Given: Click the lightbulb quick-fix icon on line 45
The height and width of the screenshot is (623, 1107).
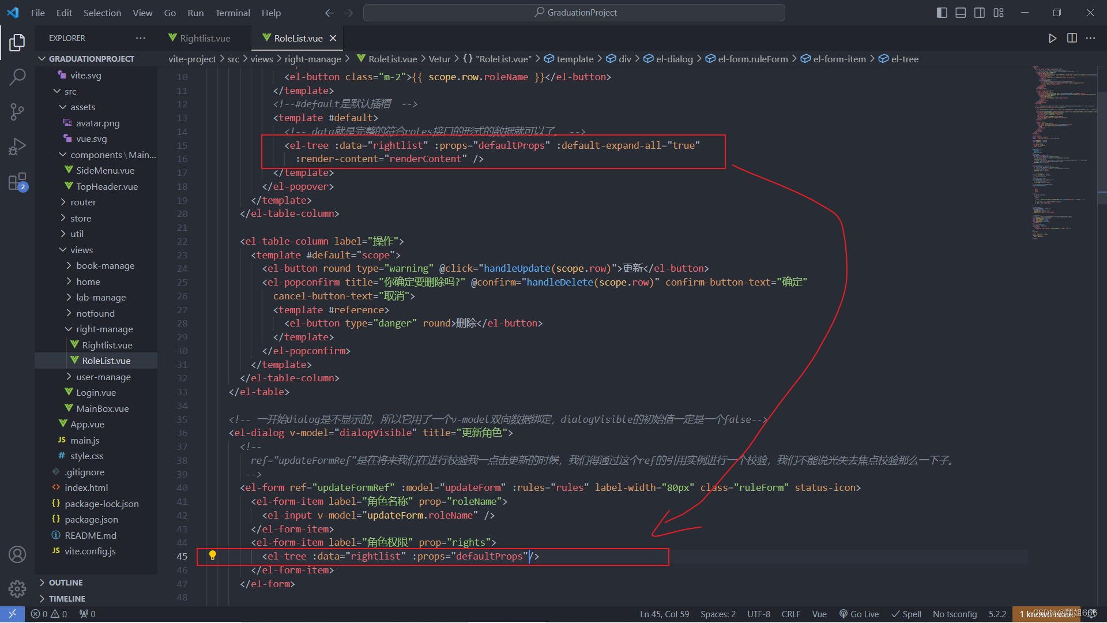Looking at the screenshot, I should click(x=212, y=556).
